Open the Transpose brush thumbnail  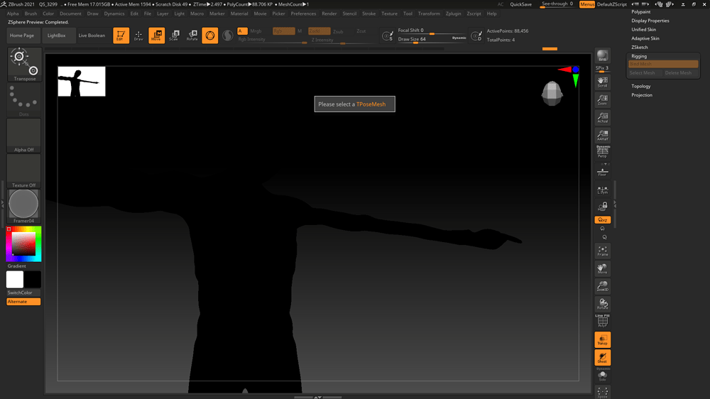24,65
